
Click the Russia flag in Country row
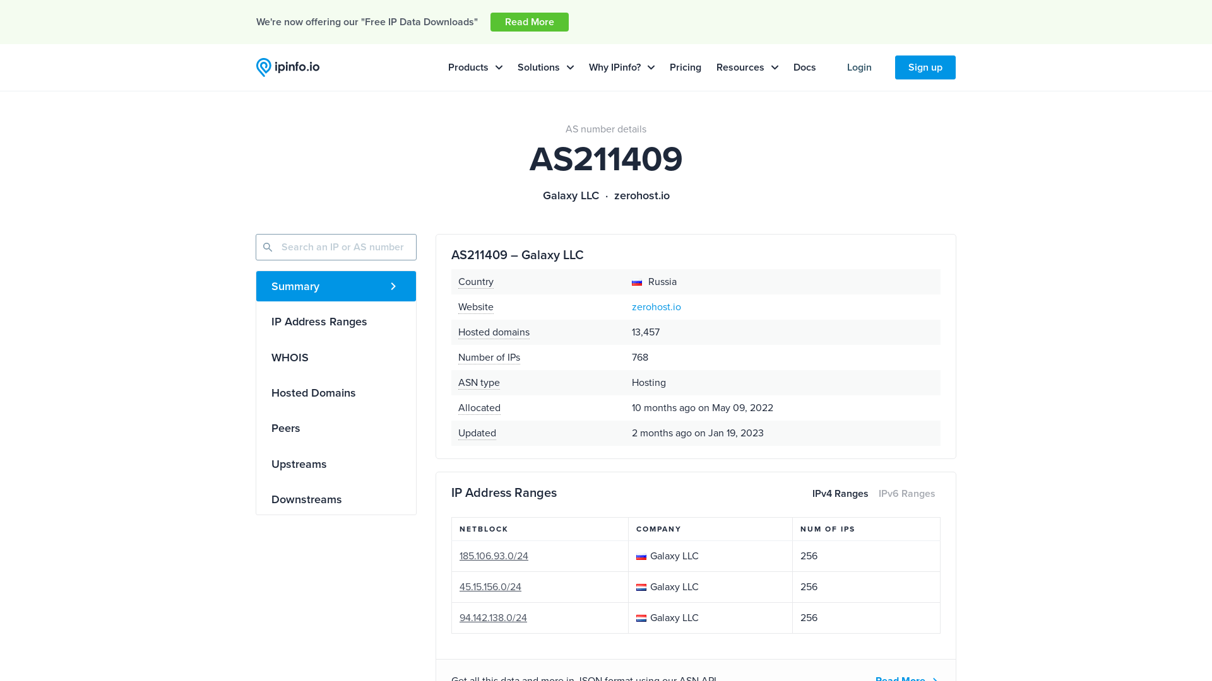coord(637,282)
